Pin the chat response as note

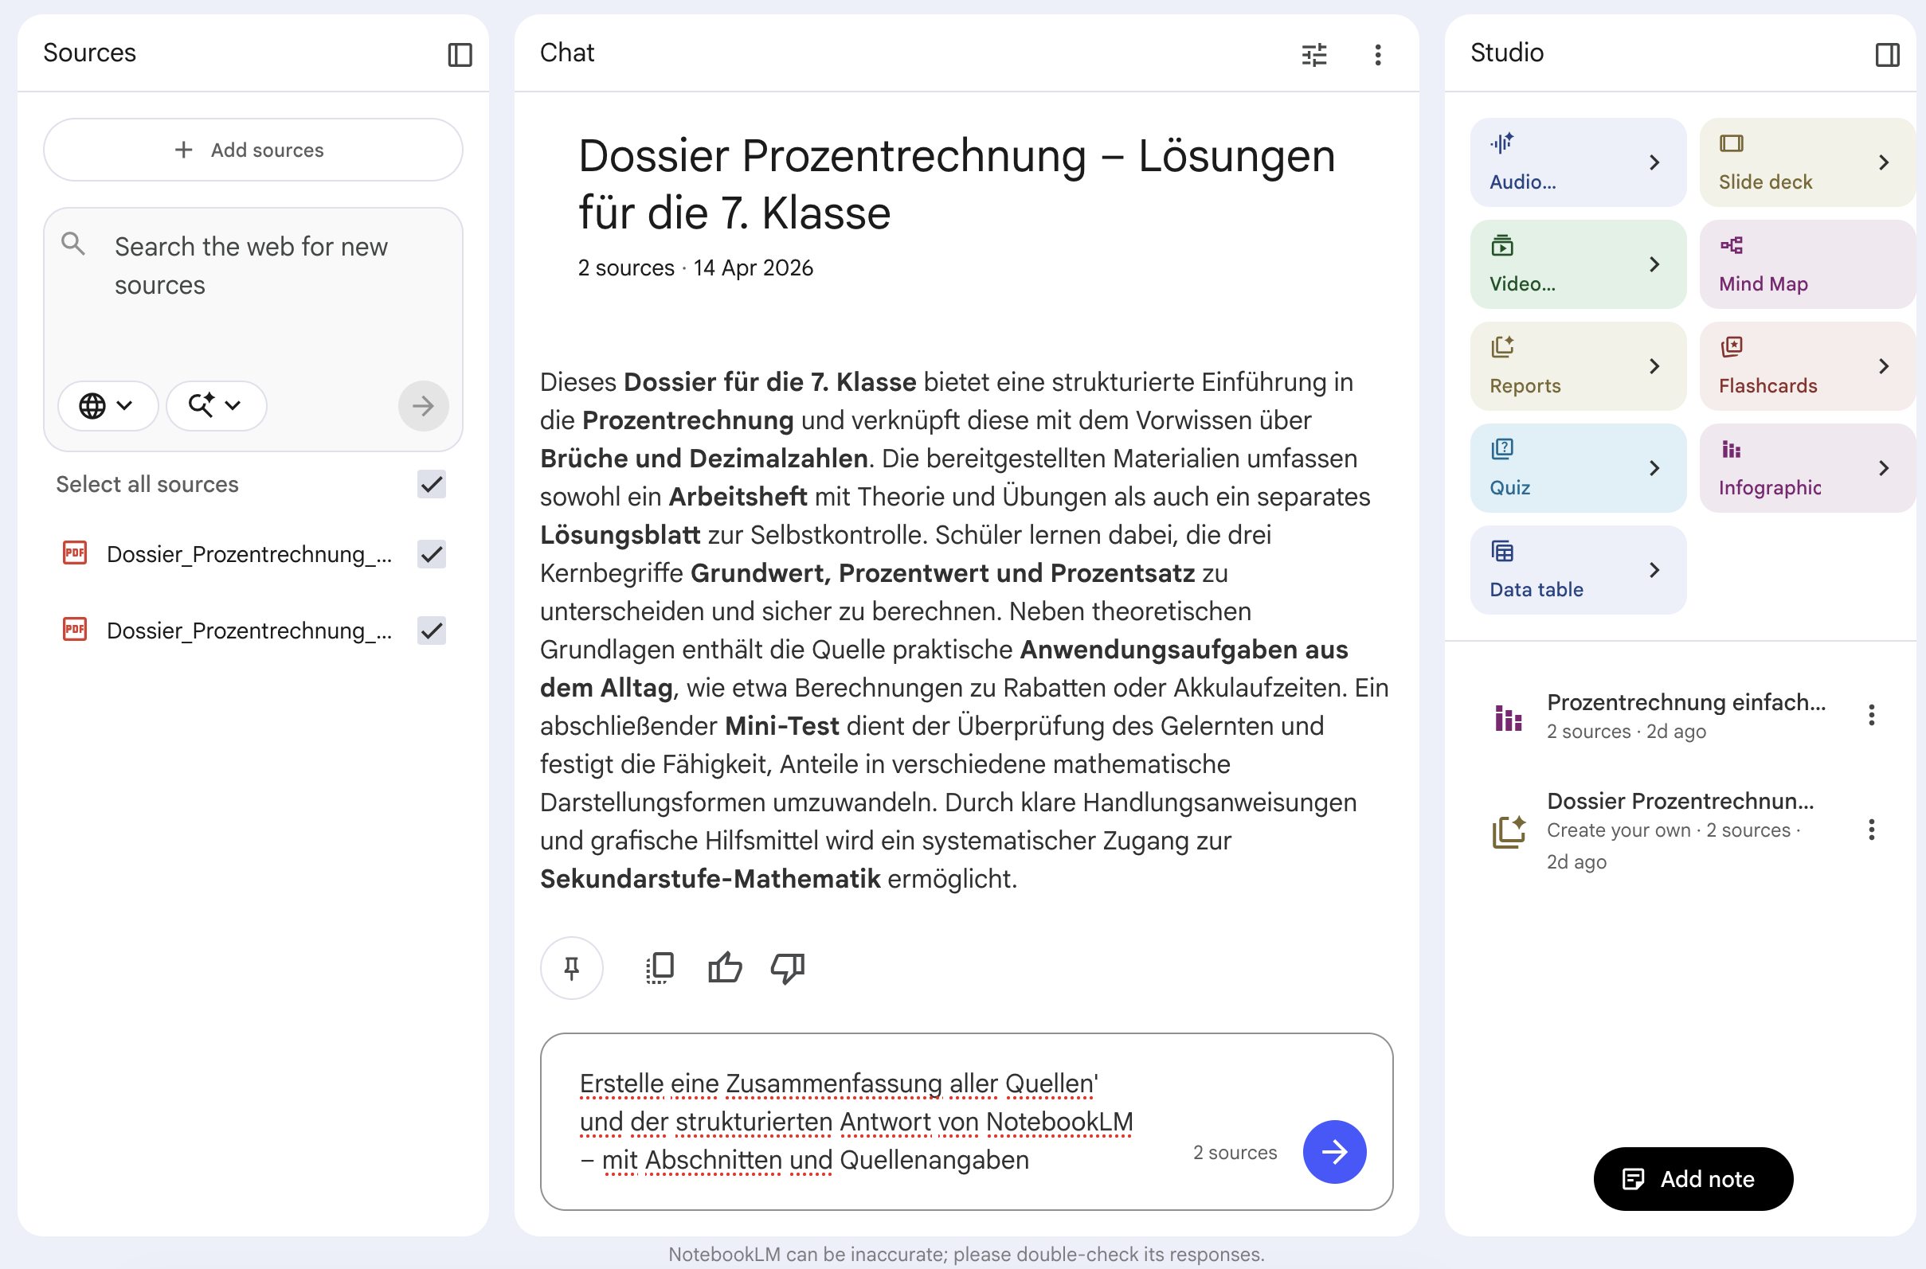click(572, 968)
